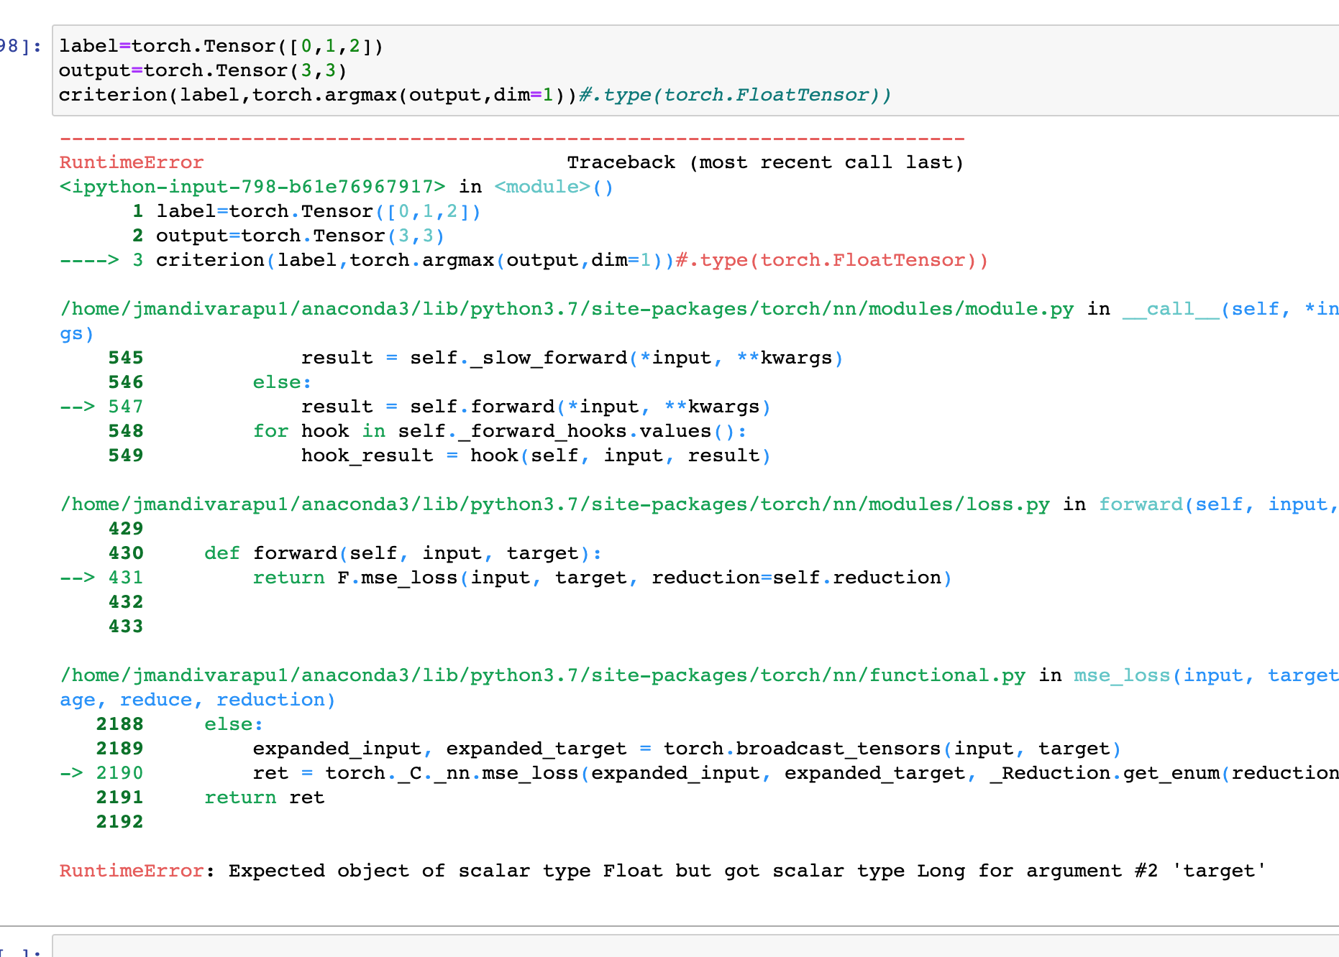Click the functional.py file path in traceback
This screenshot has height=957, width=1339.
coord(542,675)
